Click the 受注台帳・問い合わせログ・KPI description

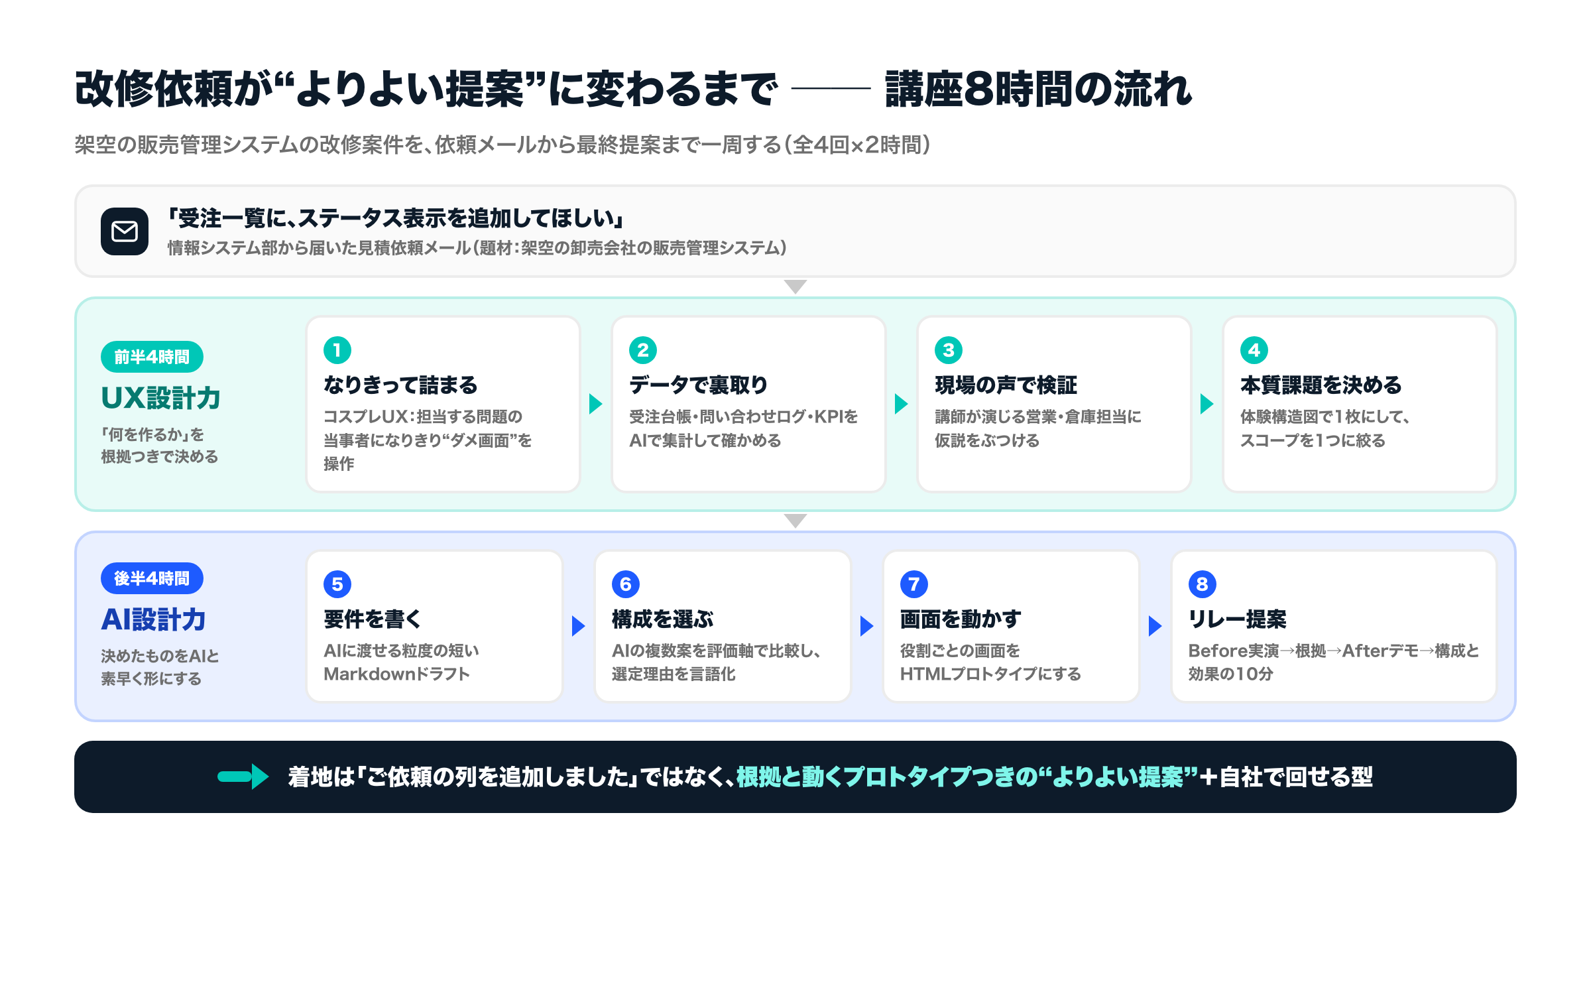(743, 428)
